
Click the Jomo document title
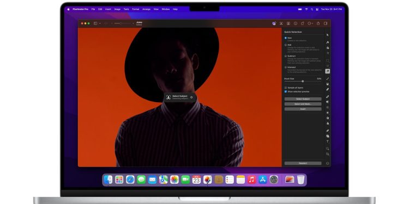tap(139, 22)
